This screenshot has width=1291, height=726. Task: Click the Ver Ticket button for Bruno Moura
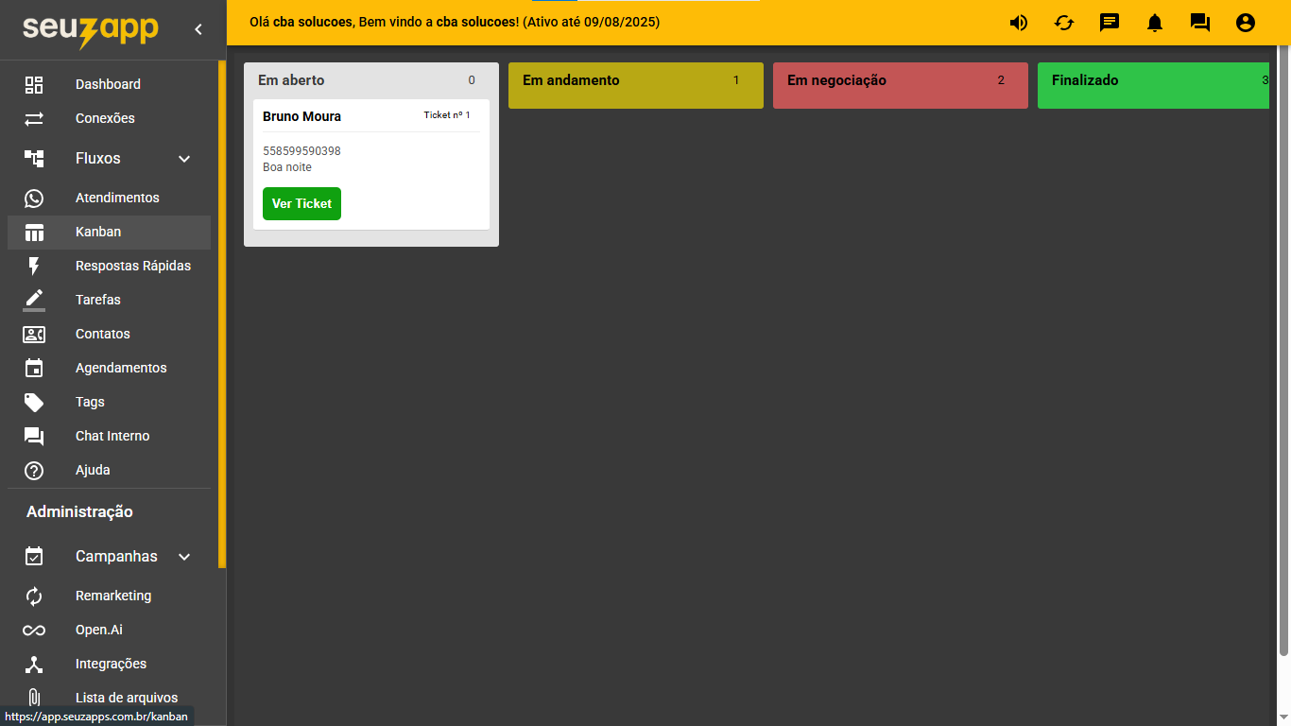[x=301, y=203]
